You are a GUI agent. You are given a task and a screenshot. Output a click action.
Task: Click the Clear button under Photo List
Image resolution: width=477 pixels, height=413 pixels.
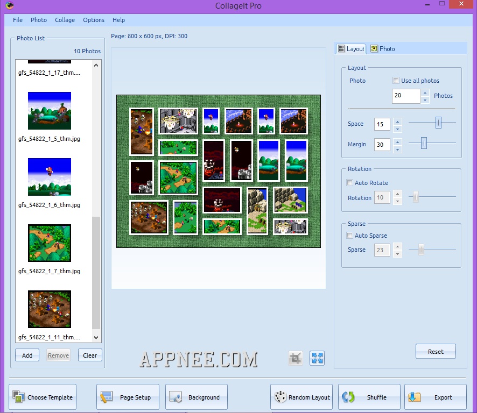[90, 355]
